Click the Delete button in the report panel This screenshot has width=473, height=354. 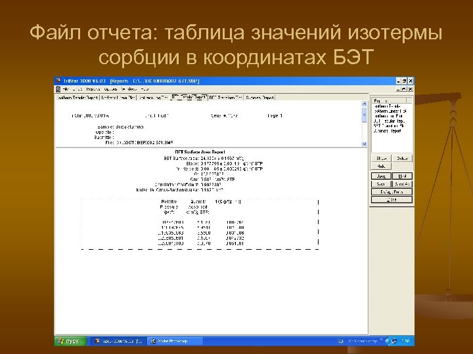pos(402,159)
